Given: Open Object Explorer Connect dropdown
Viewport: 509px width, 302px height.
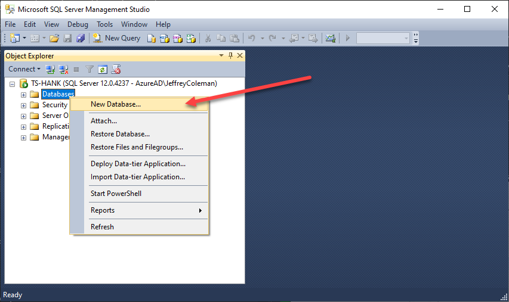Looking at the screenshot, I should pyautogui.click(x=24, y=69).
